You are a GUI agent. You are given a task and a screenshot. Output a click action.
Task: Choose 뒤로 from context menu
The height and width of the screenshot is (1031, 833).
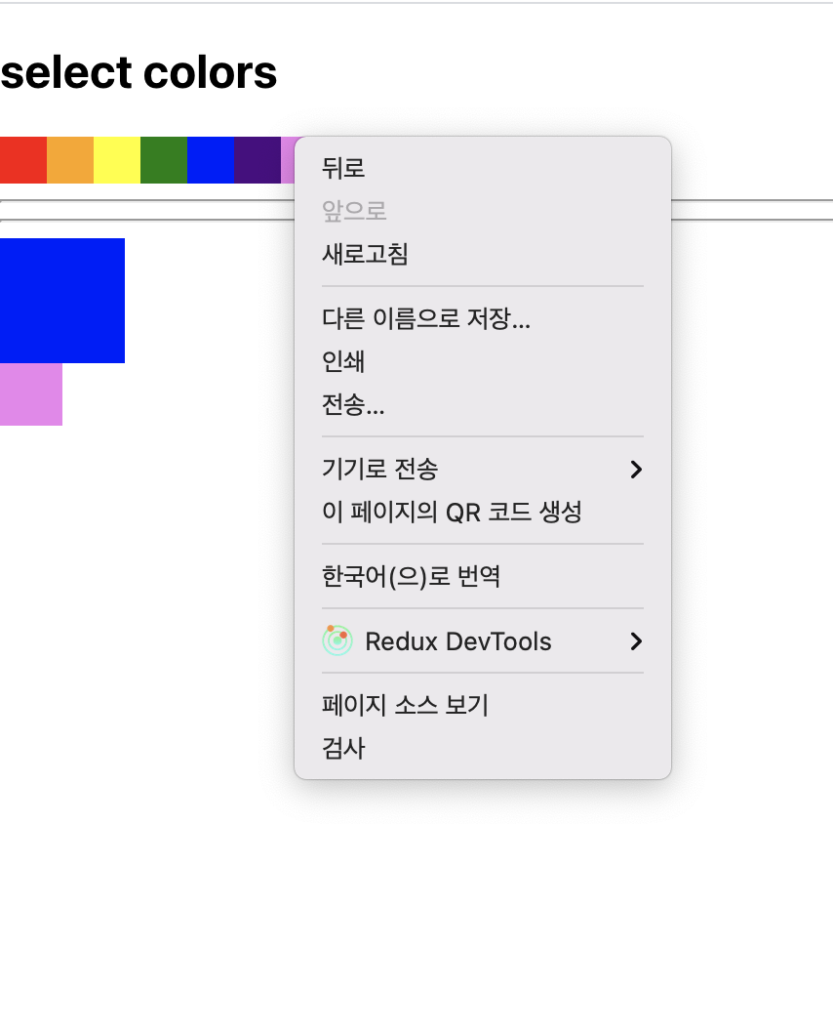[482, 168]
